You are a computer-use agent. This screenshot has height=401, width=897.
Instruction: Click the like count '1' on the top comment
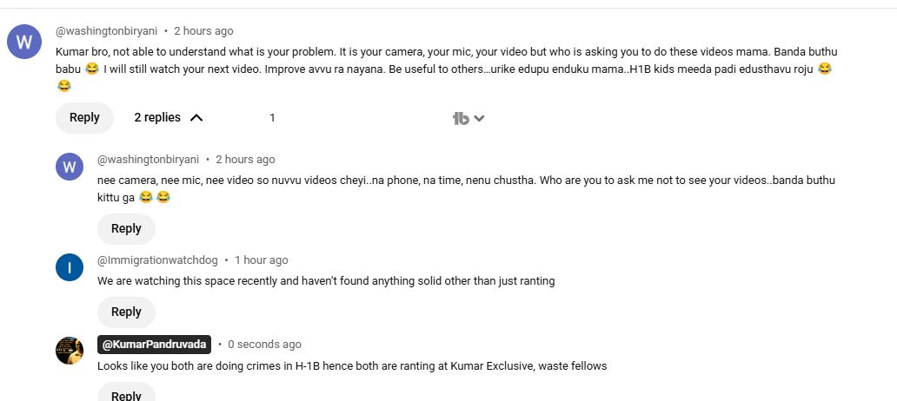(x=272, y=118)
